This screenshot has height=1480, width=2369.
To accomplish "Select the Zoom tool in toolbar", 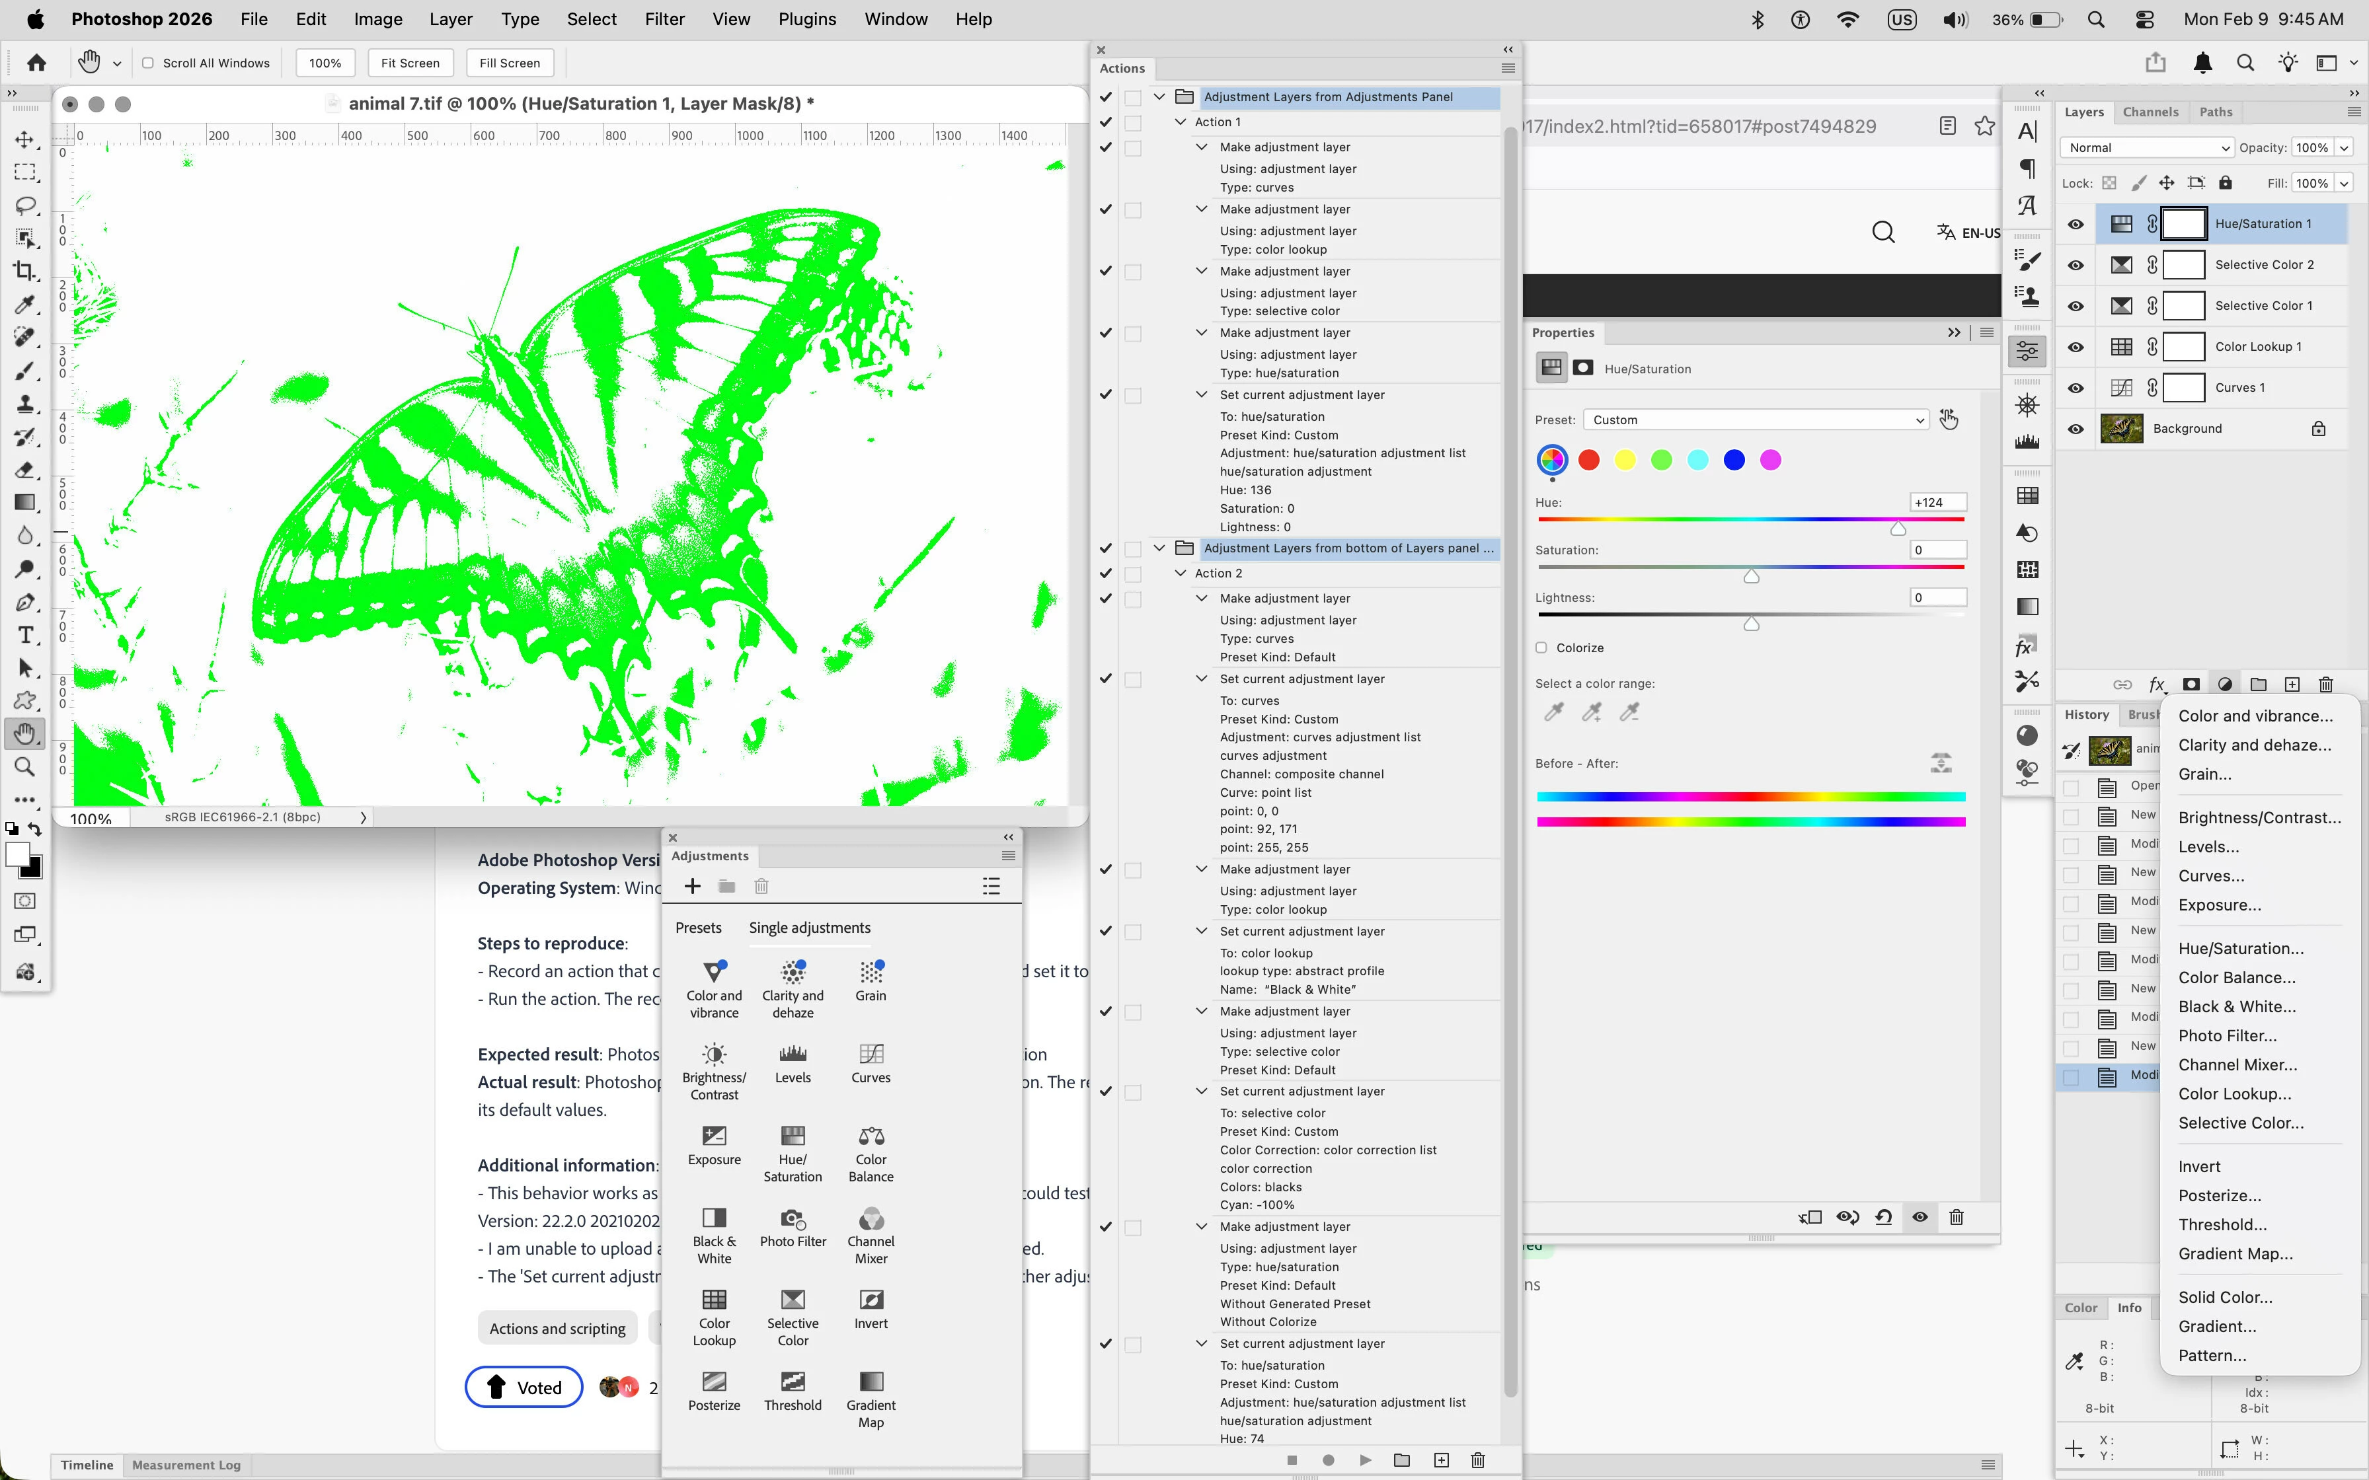I will click(x=26, y=766).
